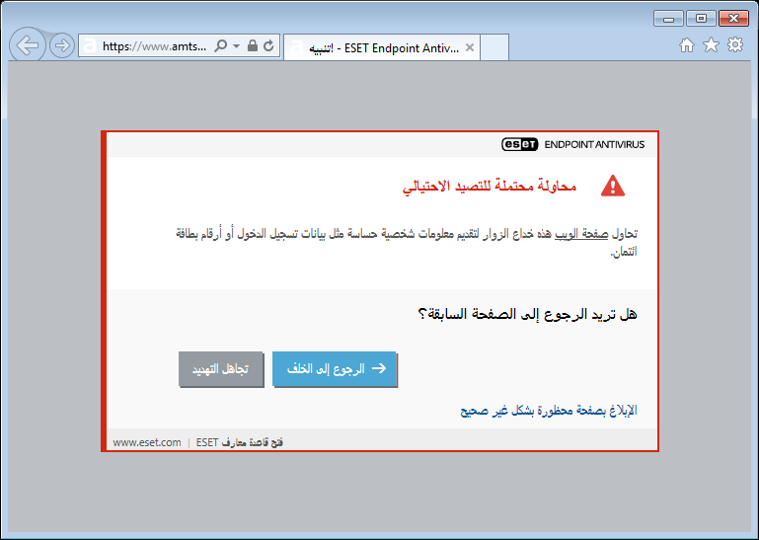Open a new blank tab
Screen dimensions: 759x540
pyautogui.click(x=494, y=47)
